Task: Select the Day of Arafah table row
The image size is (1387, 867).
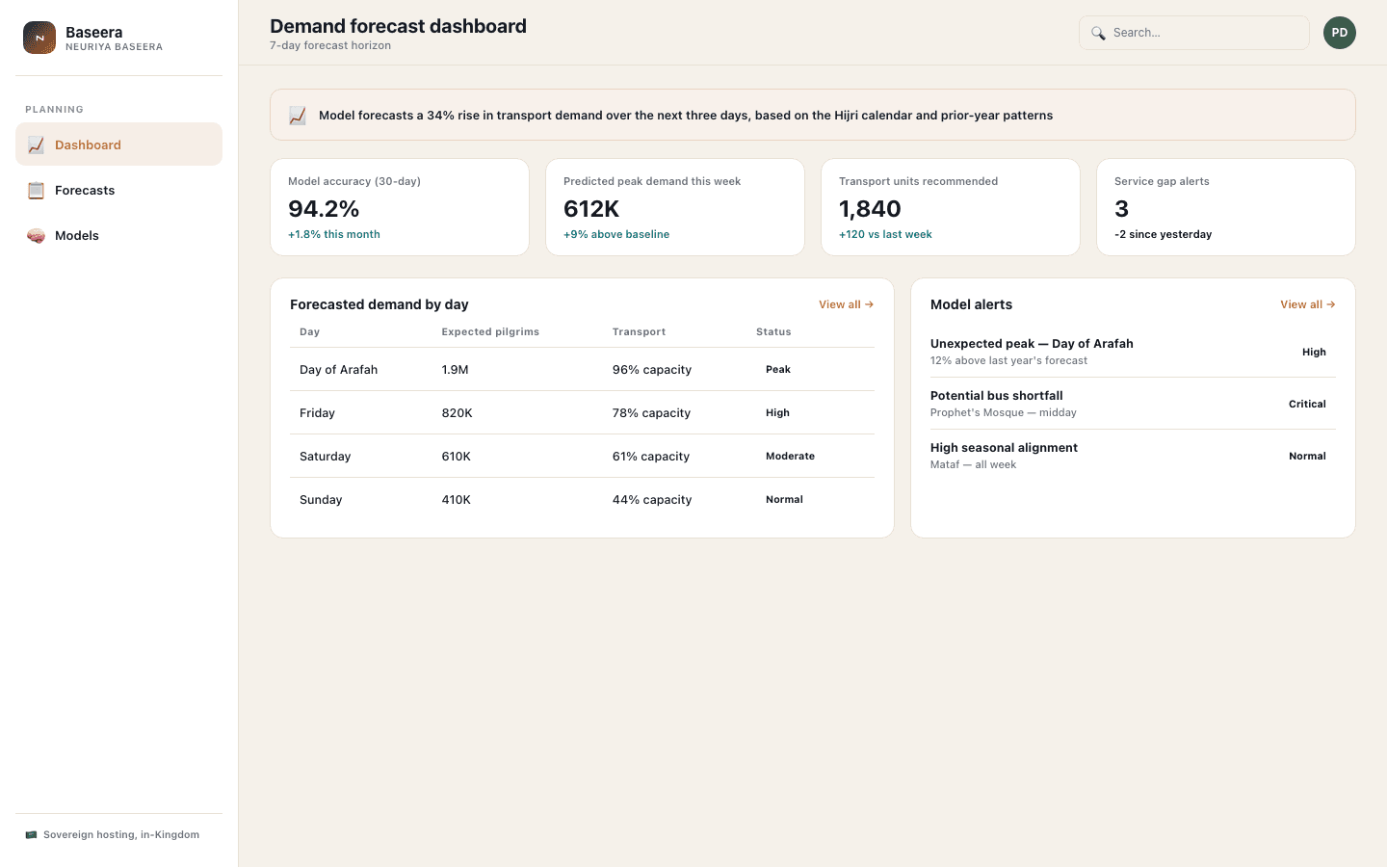Action: pos(582,369)
